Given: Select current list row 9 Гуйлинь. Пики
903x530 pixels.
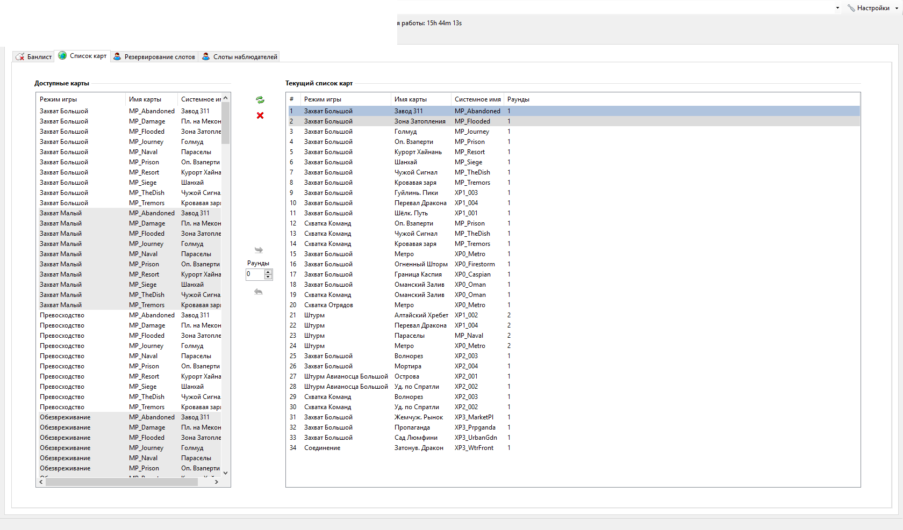Looking at the screenshot, I should click(574, 193).
